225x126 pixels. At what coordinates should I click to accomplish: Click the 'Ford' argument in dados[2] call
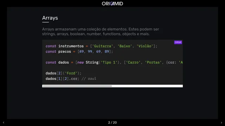[71, 73]
